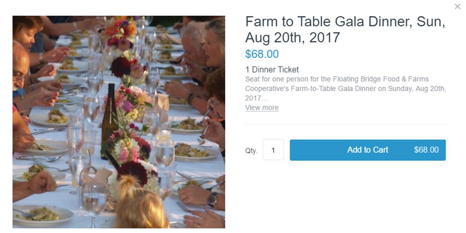The image size is (466, 233).
Task: Focus the Qty. quantity input field
Action: (x=273, y=150)
